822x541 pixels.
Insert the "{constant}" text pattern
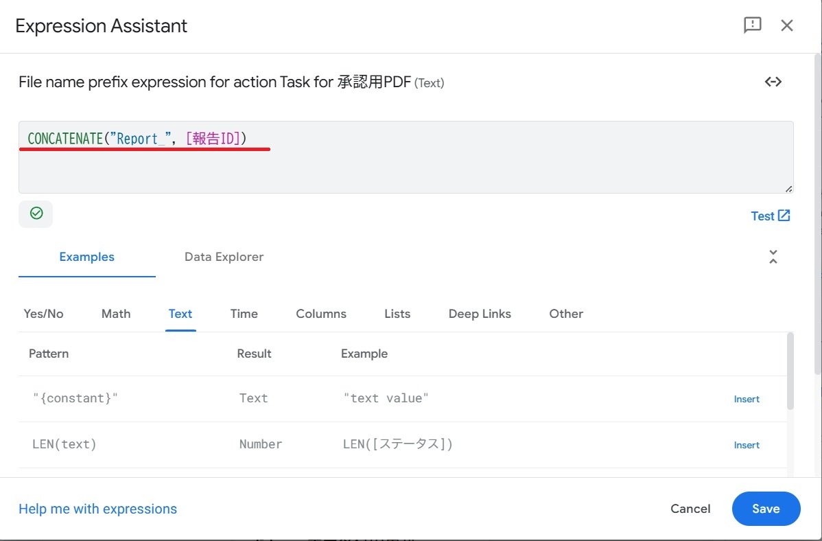(x=747, y=399)
